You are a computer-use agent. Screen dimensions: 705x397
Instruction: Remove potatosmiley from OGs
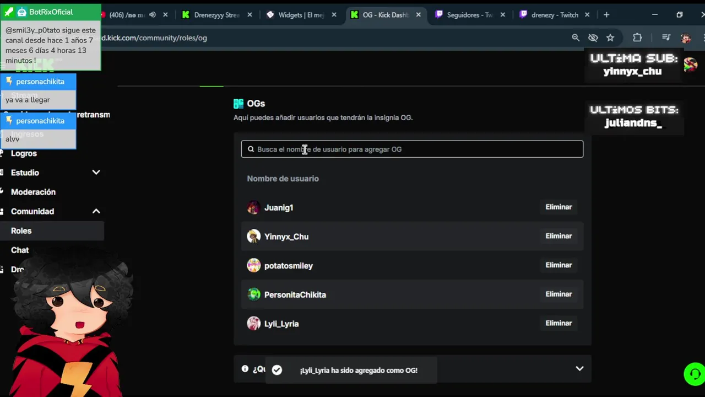point(558,265)
